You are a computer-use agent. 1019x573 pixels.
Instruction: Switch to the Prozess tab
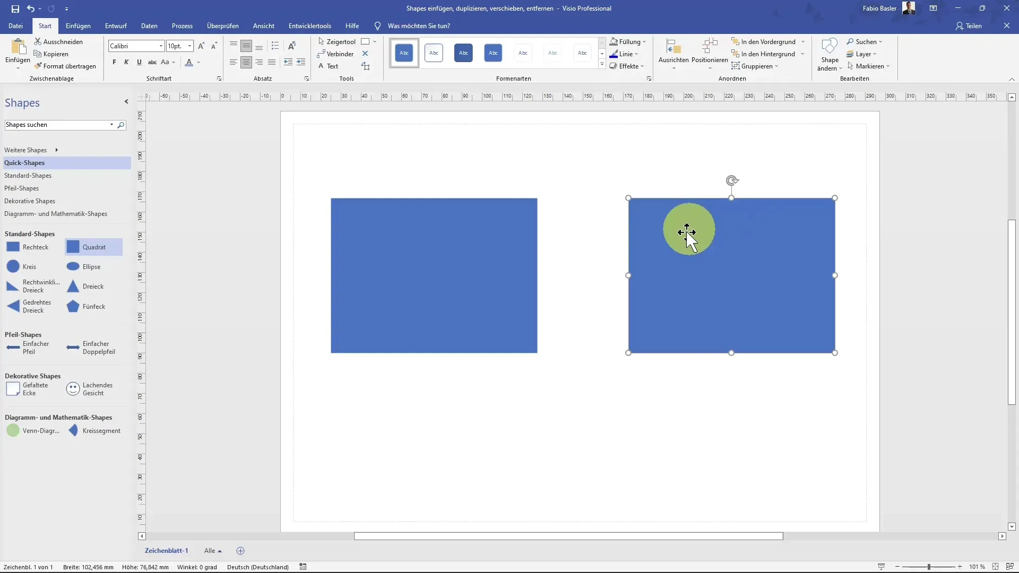click(x=182, y=25)
